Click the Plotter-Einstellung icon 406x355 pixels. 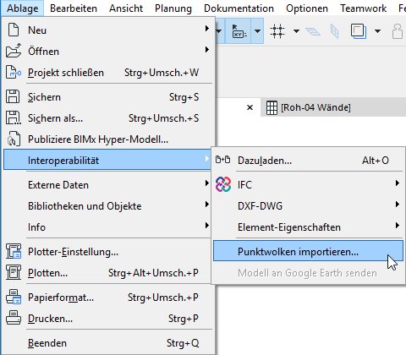click(14, 252)
